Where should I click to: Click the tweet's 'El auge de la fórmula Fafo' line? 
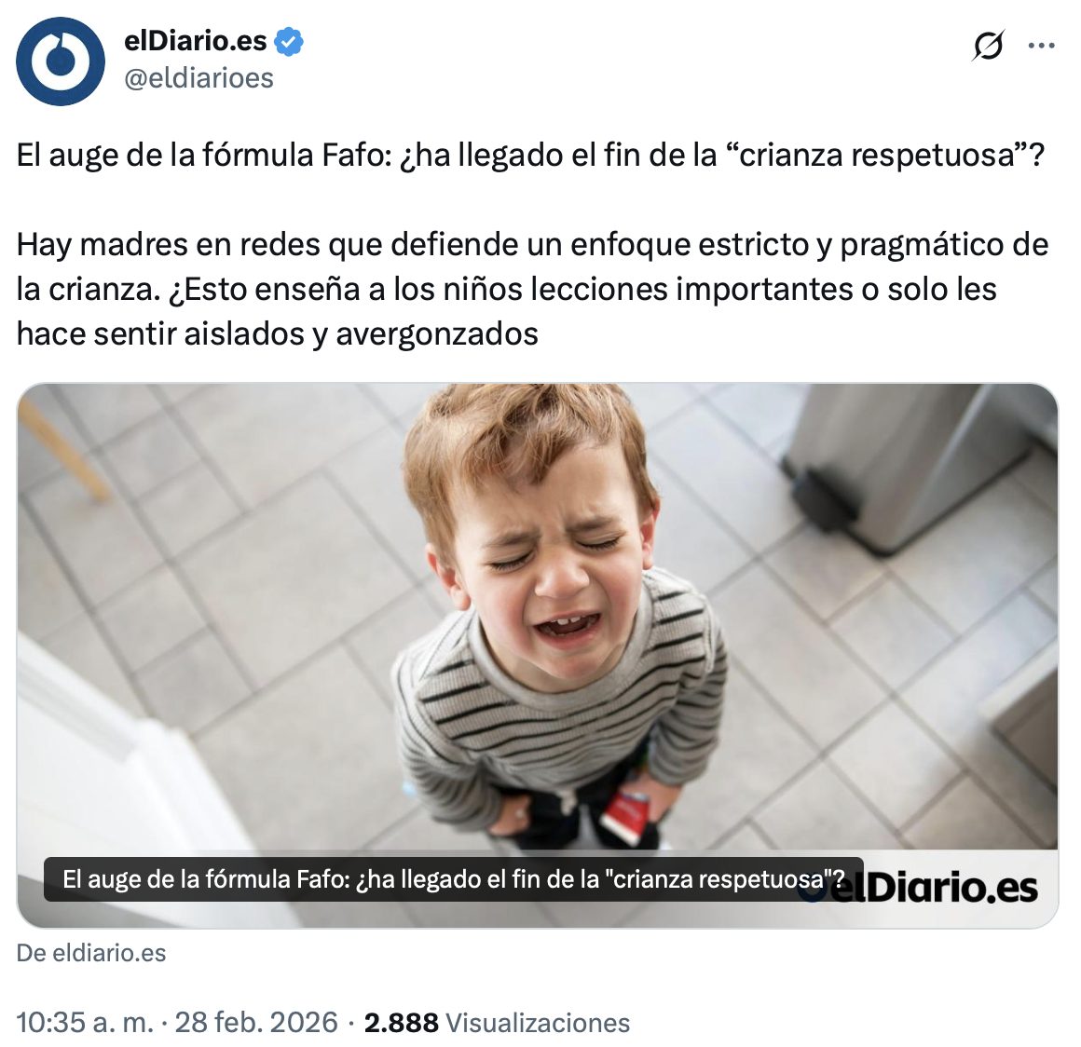coord(531,155)
